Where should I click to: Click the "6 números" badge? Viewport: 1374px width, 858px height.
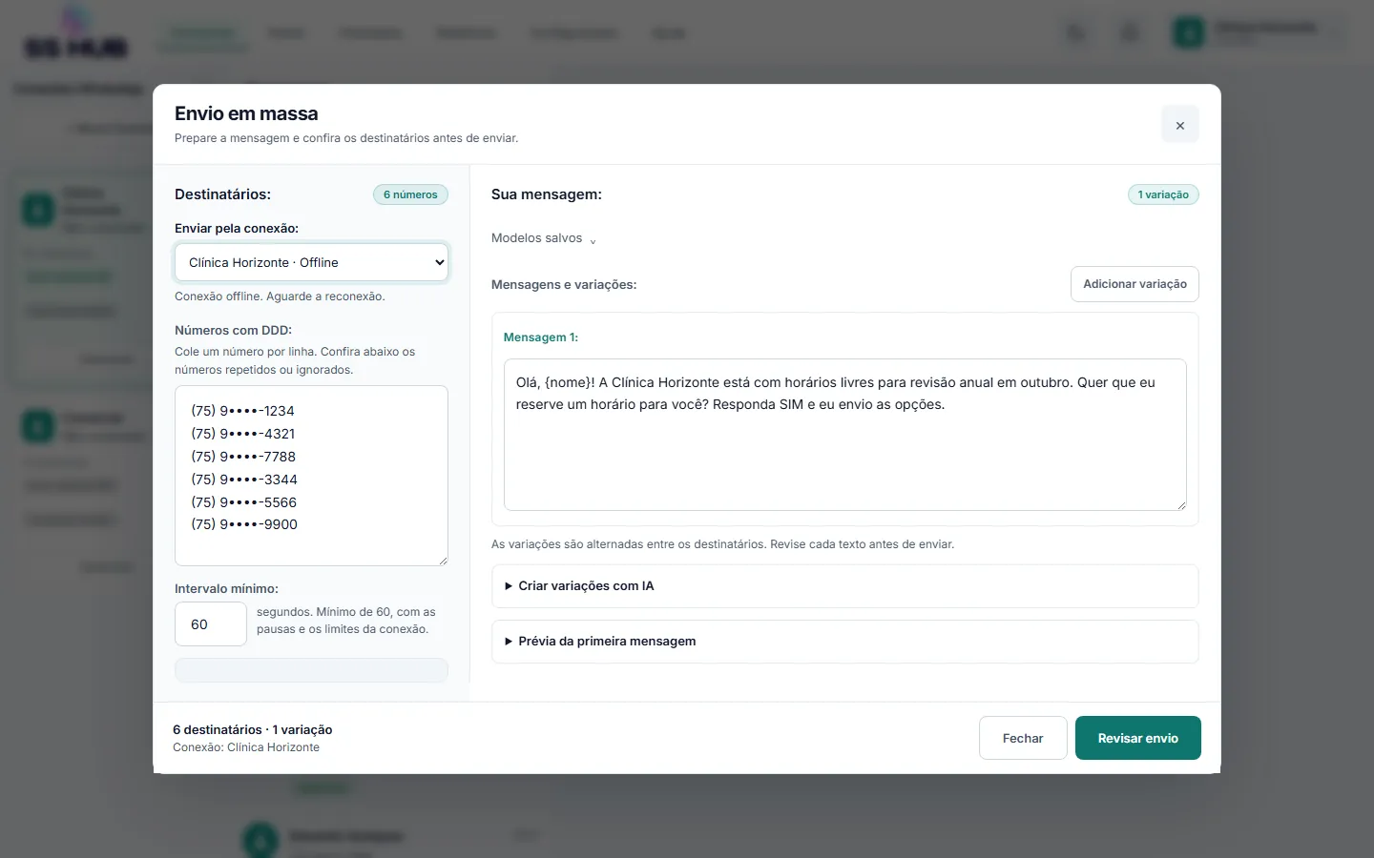click(410, 194)
